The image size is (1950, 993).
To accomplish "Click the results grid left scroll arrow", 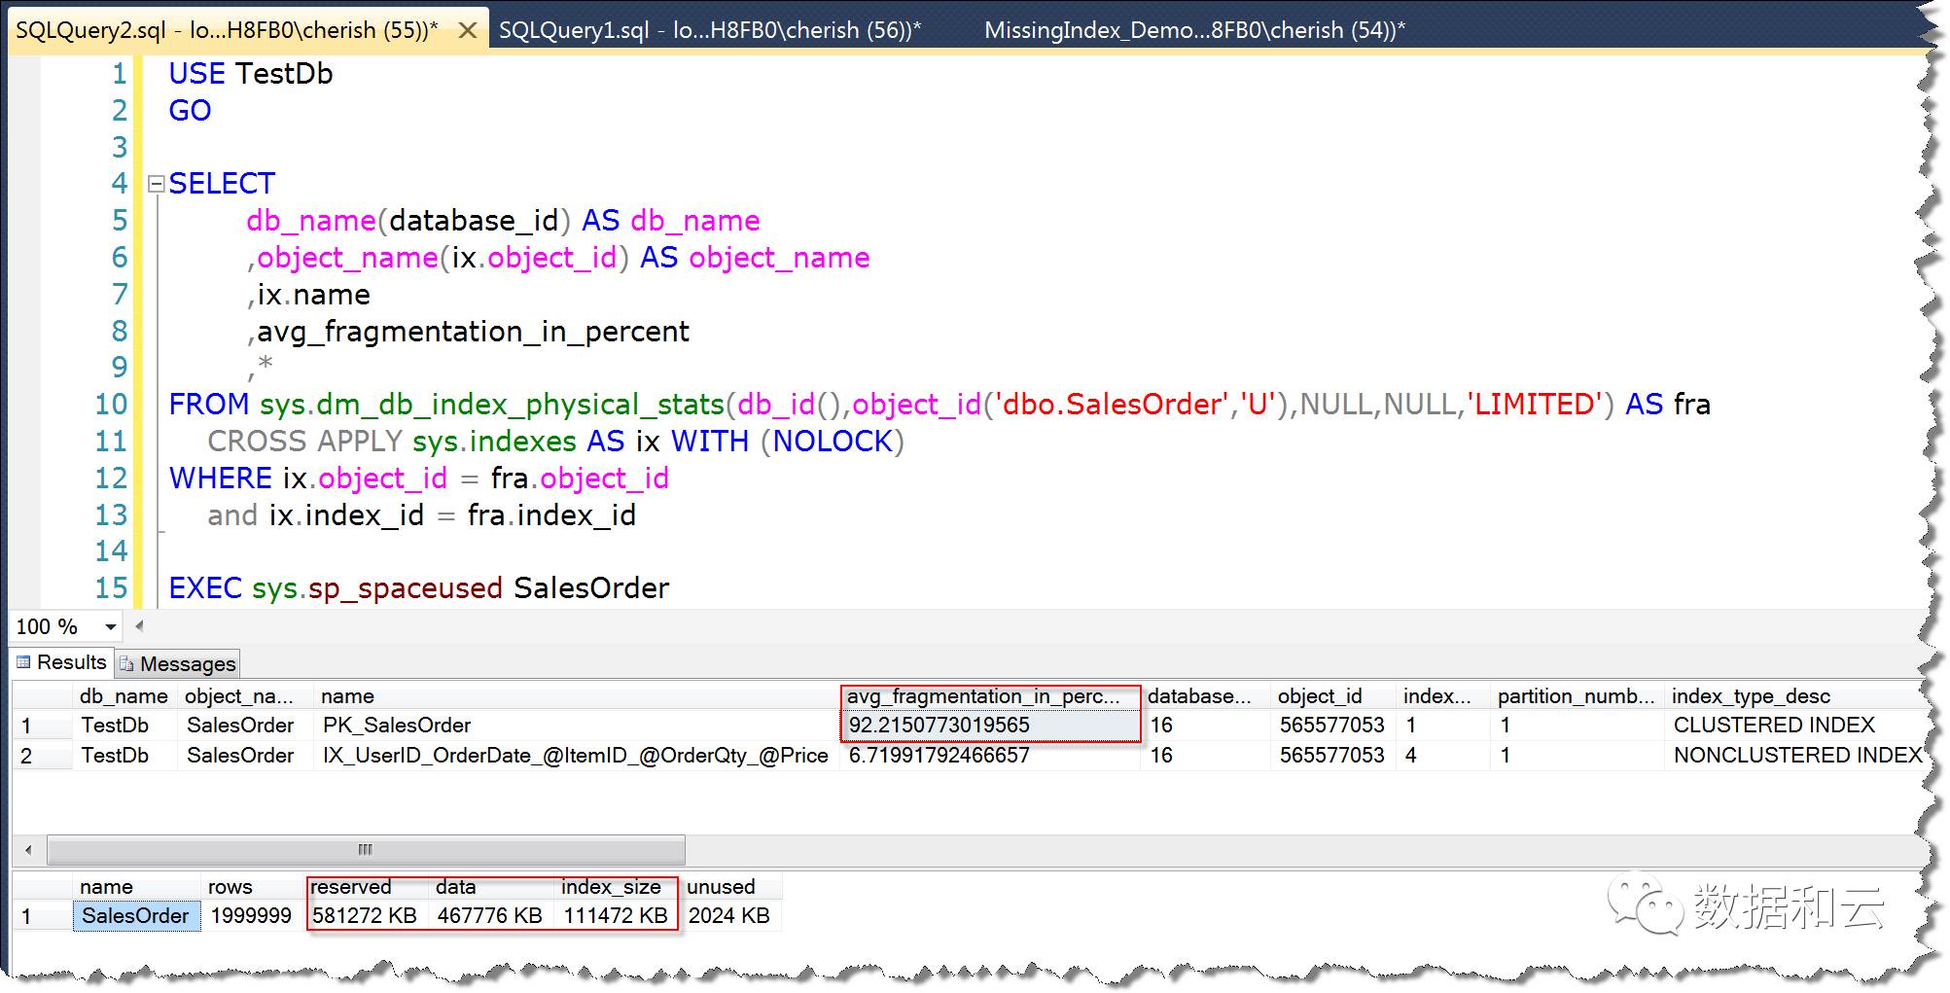I will (x=28, y=850).
